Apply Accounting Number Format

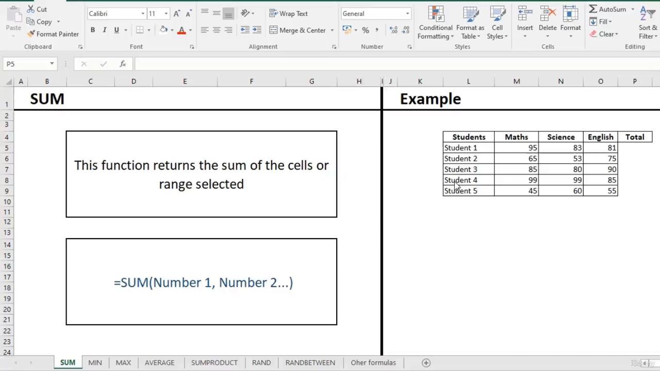pyautogui.click(x=346, y=30)
